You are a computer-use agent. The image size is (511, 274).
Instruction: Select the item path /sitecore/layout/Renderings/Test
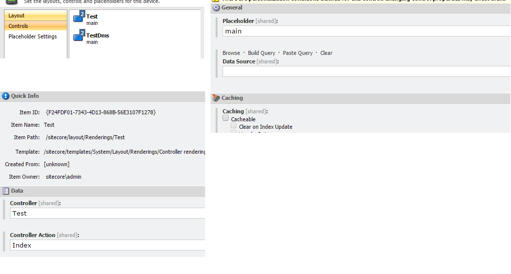coord(85,137)
